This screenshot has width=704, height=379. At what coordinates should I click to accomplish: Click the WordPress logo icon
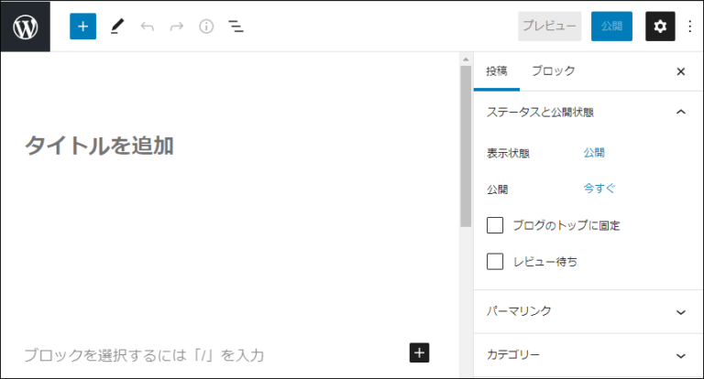(26, 27)
